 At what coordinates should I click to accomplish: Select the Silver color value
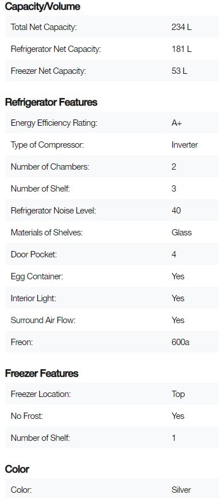pyautogui.click(x=181, y=490)
